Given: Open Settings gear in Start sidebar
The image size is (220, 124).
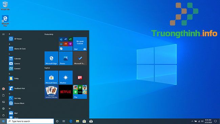Looking at the screenshot, I should point(3,108).
